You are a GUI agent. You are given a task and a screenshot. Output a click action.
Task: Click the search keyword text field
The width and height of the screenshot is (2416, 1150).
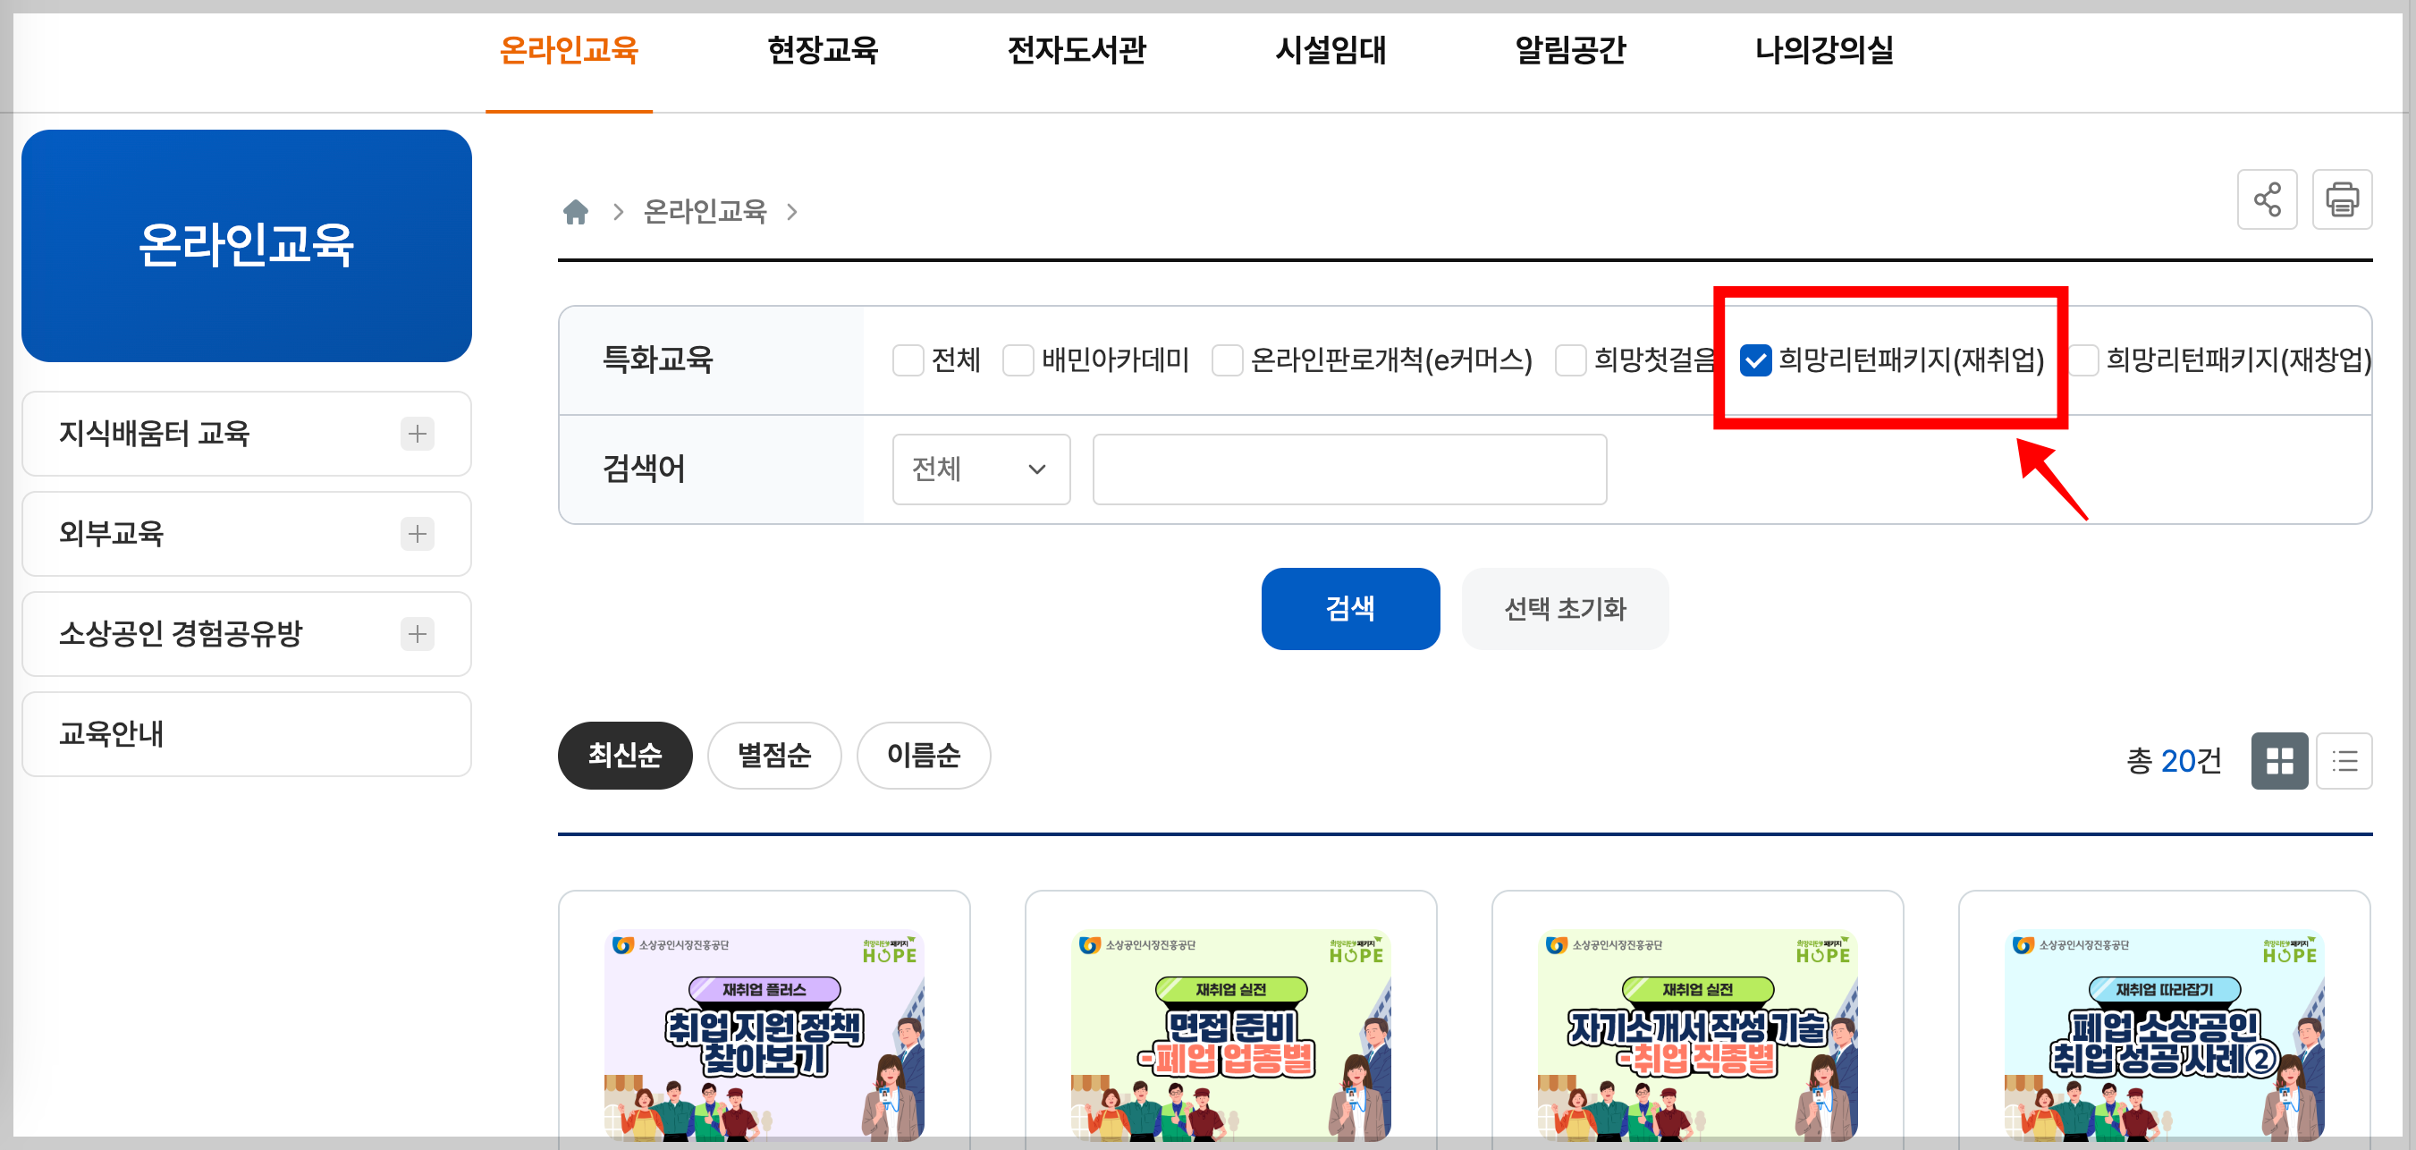pos(1348,469)
